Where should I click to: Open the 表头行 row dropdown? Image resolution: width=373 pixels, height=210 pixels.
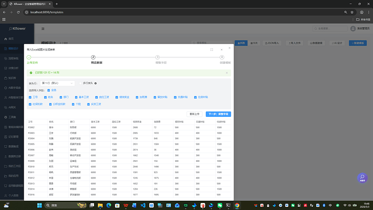(x=57, y=83)
